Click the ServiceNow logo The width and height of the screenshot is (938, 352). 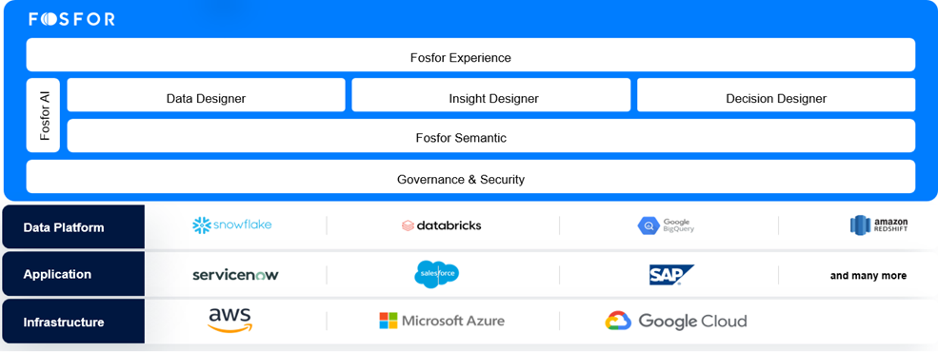(x=235, y=275)
